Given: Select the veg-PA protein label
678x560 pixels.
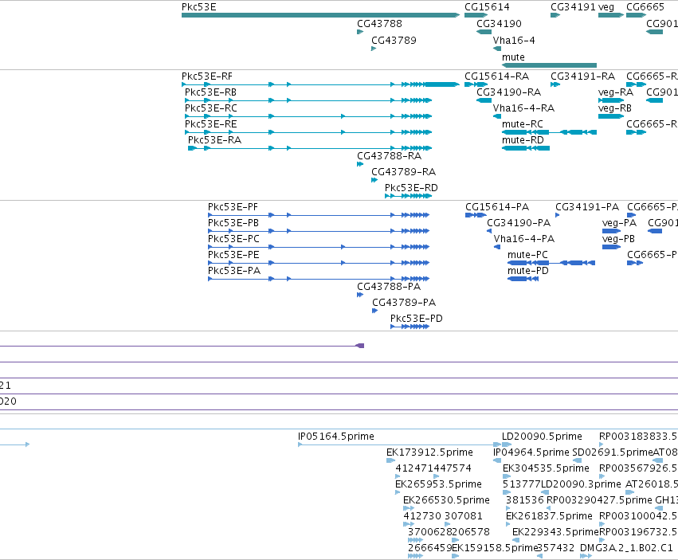Looking at the screenshot, I should (619, 223).
